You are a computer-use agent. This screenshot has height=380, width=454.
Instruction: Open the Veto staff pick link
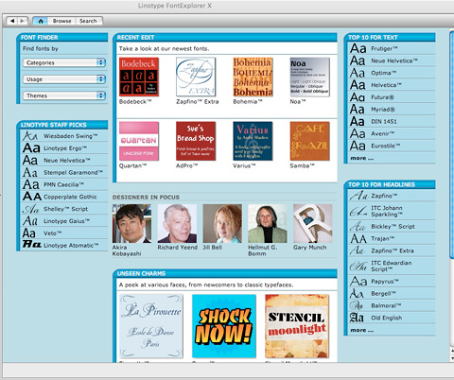[52, 233]
